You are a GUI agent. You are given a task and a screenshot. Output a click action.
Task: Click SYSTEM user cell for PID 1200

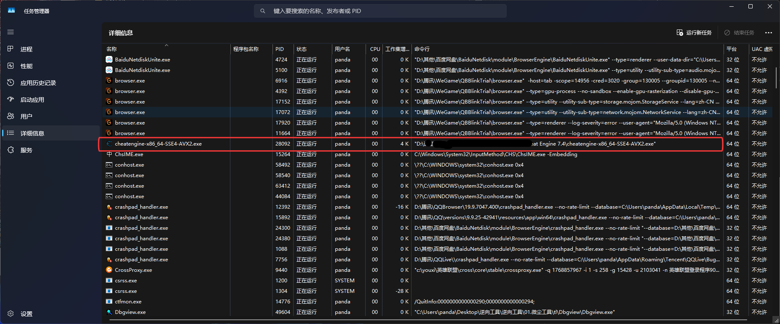[345, 280]
